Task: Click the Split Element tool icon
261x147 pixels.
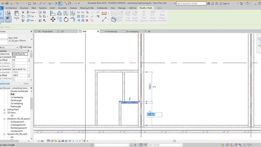Action: (78, 12)
